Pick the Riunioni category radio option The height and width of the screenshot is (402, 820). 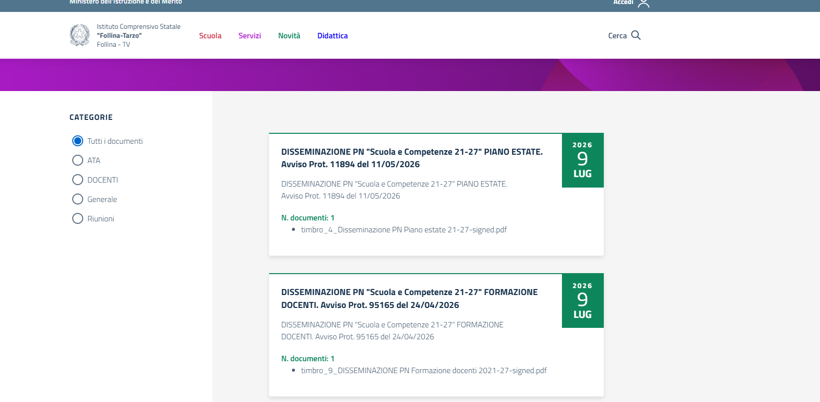tap(78, 218)
